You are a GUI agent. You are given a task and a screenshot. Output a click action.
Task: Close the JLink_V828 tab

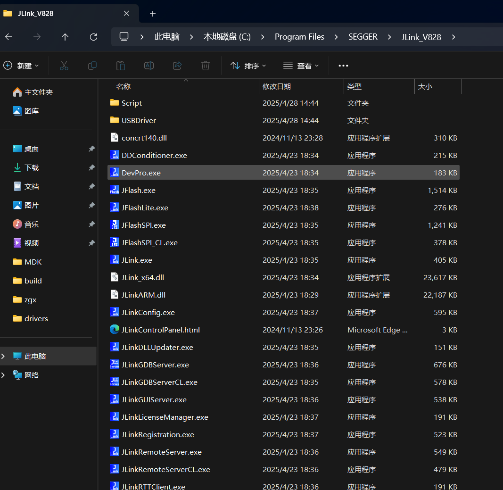[126, 14]
